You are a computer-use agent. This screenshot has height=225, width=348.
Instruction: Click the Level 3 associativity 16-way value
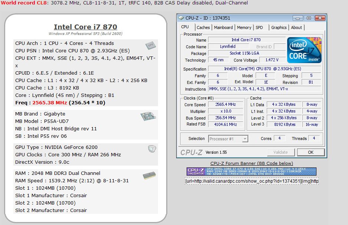pyautogui.click(x=312, y=124)
